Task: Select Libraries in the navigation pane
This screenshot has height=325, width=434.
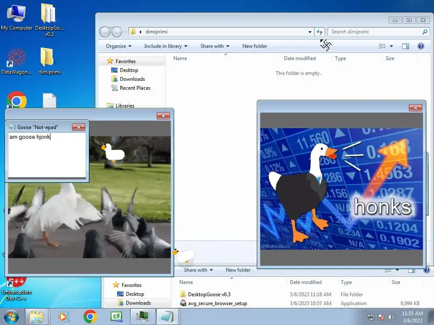Action: (x=125, y=105)
